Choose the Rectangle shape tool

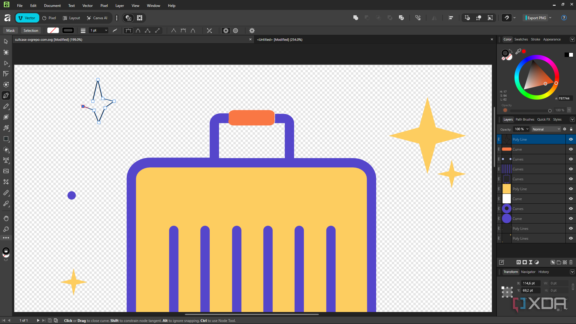[6, 139]
